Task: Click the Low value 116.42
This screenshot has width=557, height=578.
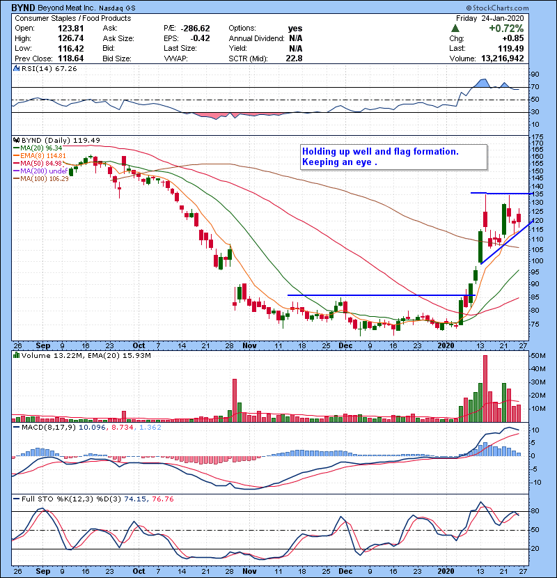Action: [71, 48]
